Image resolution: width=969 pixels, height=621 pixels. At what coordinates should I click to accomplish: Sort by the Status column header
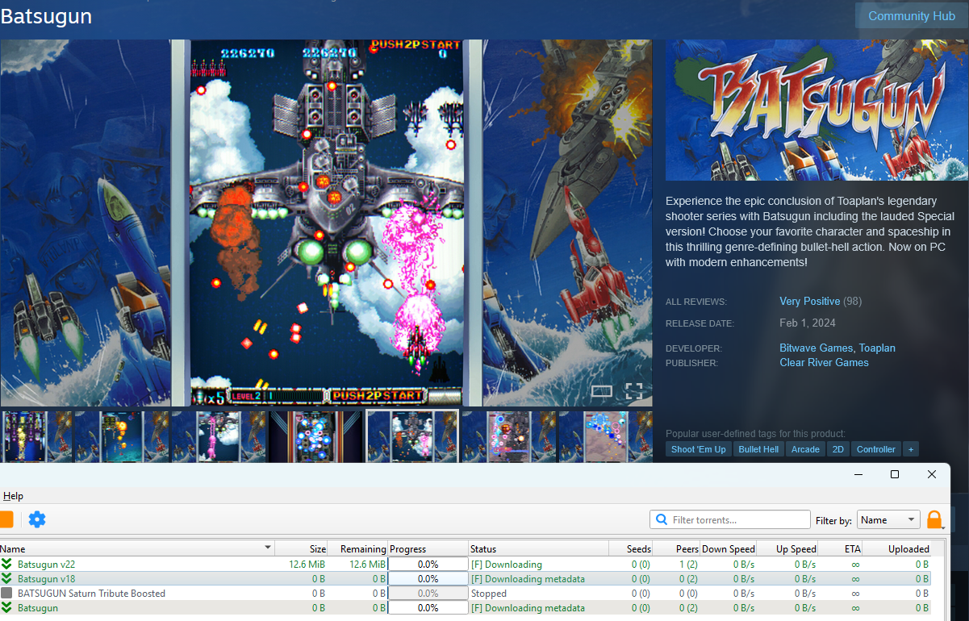click(538, 549)
